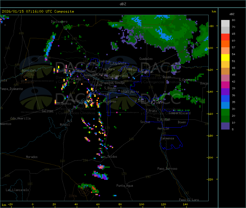Click the -100 tick on right axis

[210, 48]
